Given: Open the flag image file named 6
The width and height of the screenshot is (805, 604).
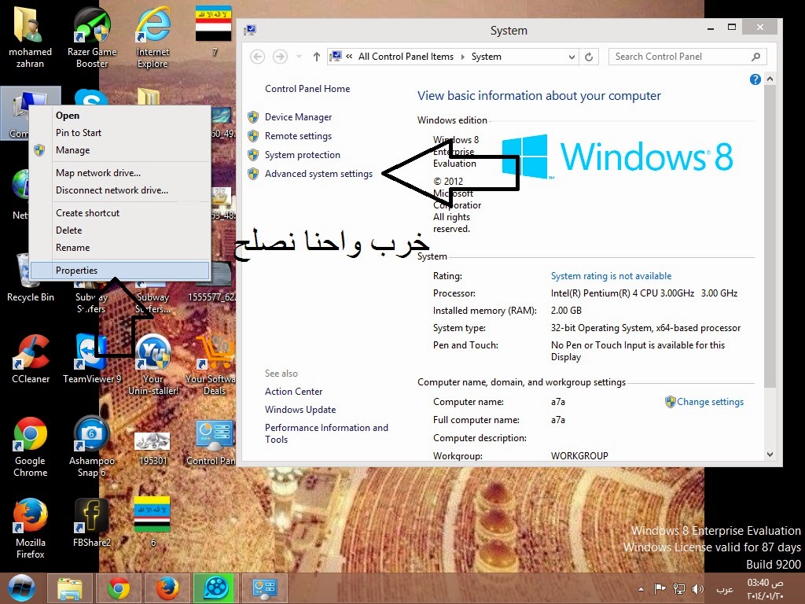Looking at the screenshot, I should pyautogui.click(x=153, y=521).
